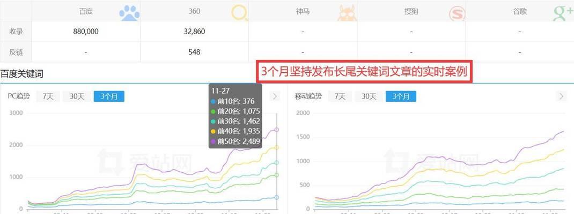Image resolution: width=574 pixels, height=214 pixels.
Task: Select the mobile trend 30天 tab
Action: click(x=369, y=96)
